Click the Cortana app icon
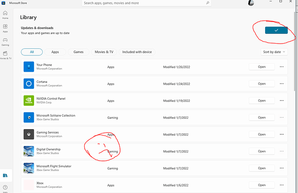 29,84
